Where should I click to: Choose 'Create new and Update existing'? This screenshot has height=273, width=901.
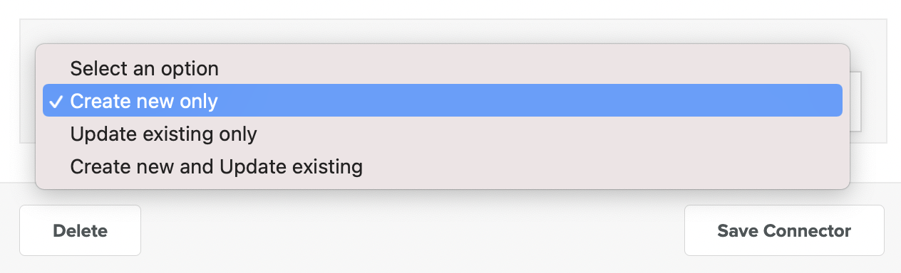click(x=443, y=166)
